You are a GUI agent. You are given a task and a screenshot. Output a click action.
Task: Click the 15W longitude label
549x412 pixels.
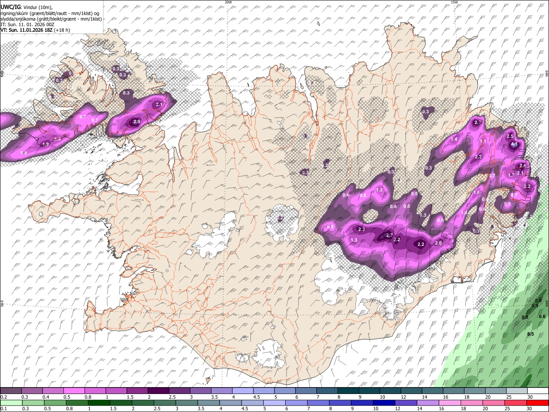click(x=454, y=2)
